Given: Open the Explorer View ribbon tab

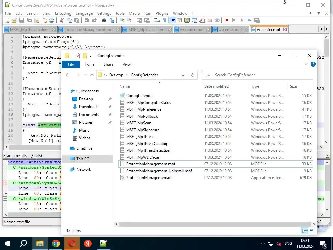Looking at the screenshot, I should click(127, 64).
